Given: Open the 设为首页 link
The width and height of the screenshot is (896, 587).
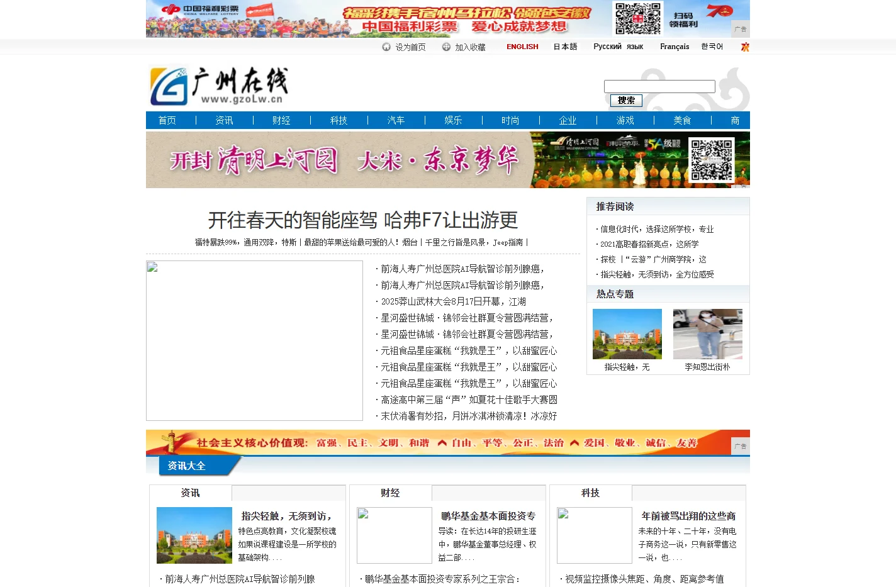Looking at the screenshot, I should point(410,47).
